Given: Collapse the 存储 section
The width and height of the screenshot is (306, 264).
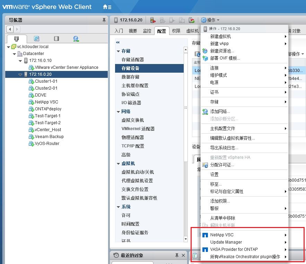Looking at the screenshot, I should pos(118,51).
